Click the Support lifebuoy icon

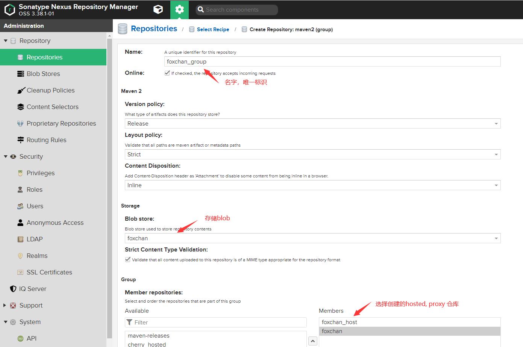point(13,305)
